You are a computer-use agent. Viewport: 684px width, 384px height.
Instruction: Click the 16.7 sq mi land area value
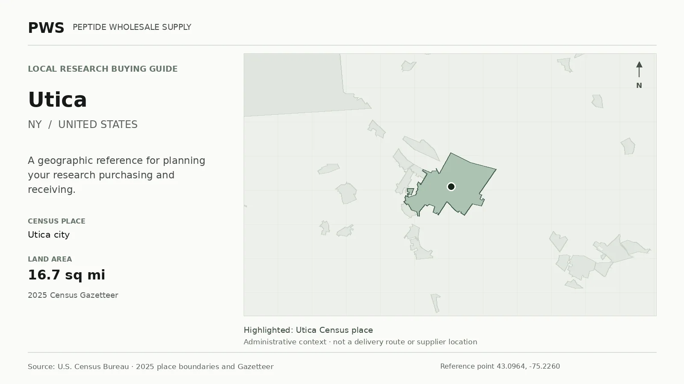coord(66,275)
